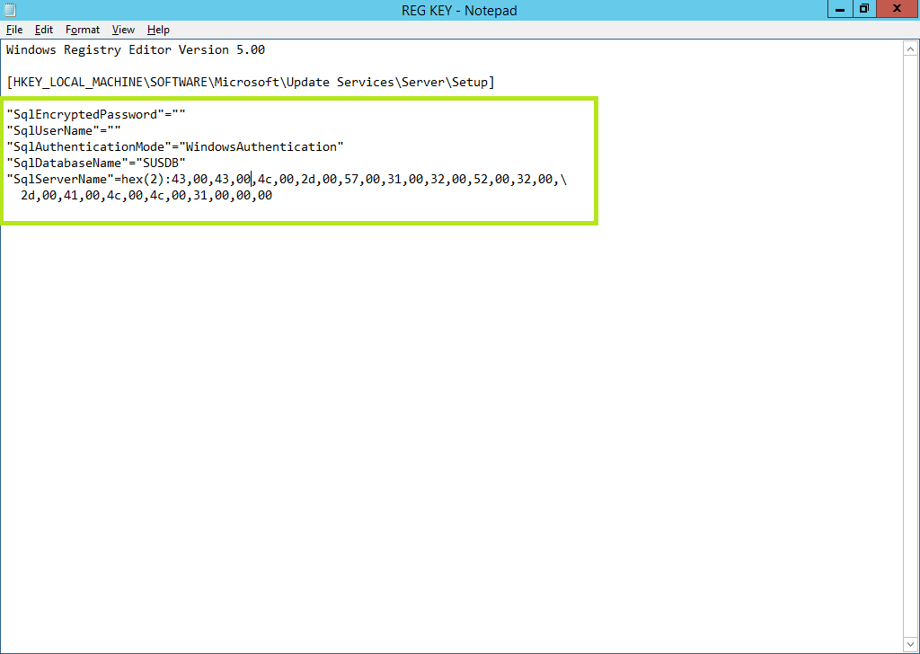Restore down the Notepad window
Screen dimensions: 920x654
point(863,9)
